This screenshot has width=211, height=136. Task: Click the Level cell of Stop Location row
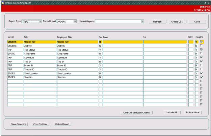point(15,74)
